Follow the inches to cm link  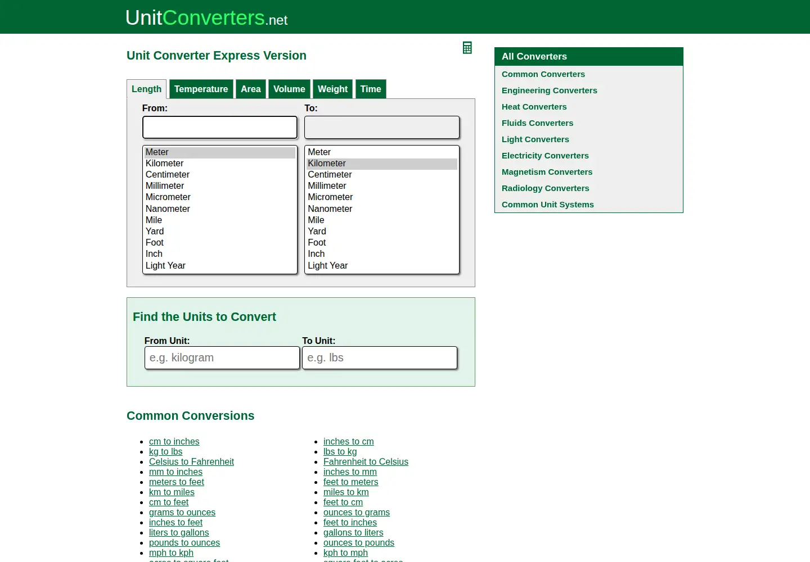coord(349,442)
